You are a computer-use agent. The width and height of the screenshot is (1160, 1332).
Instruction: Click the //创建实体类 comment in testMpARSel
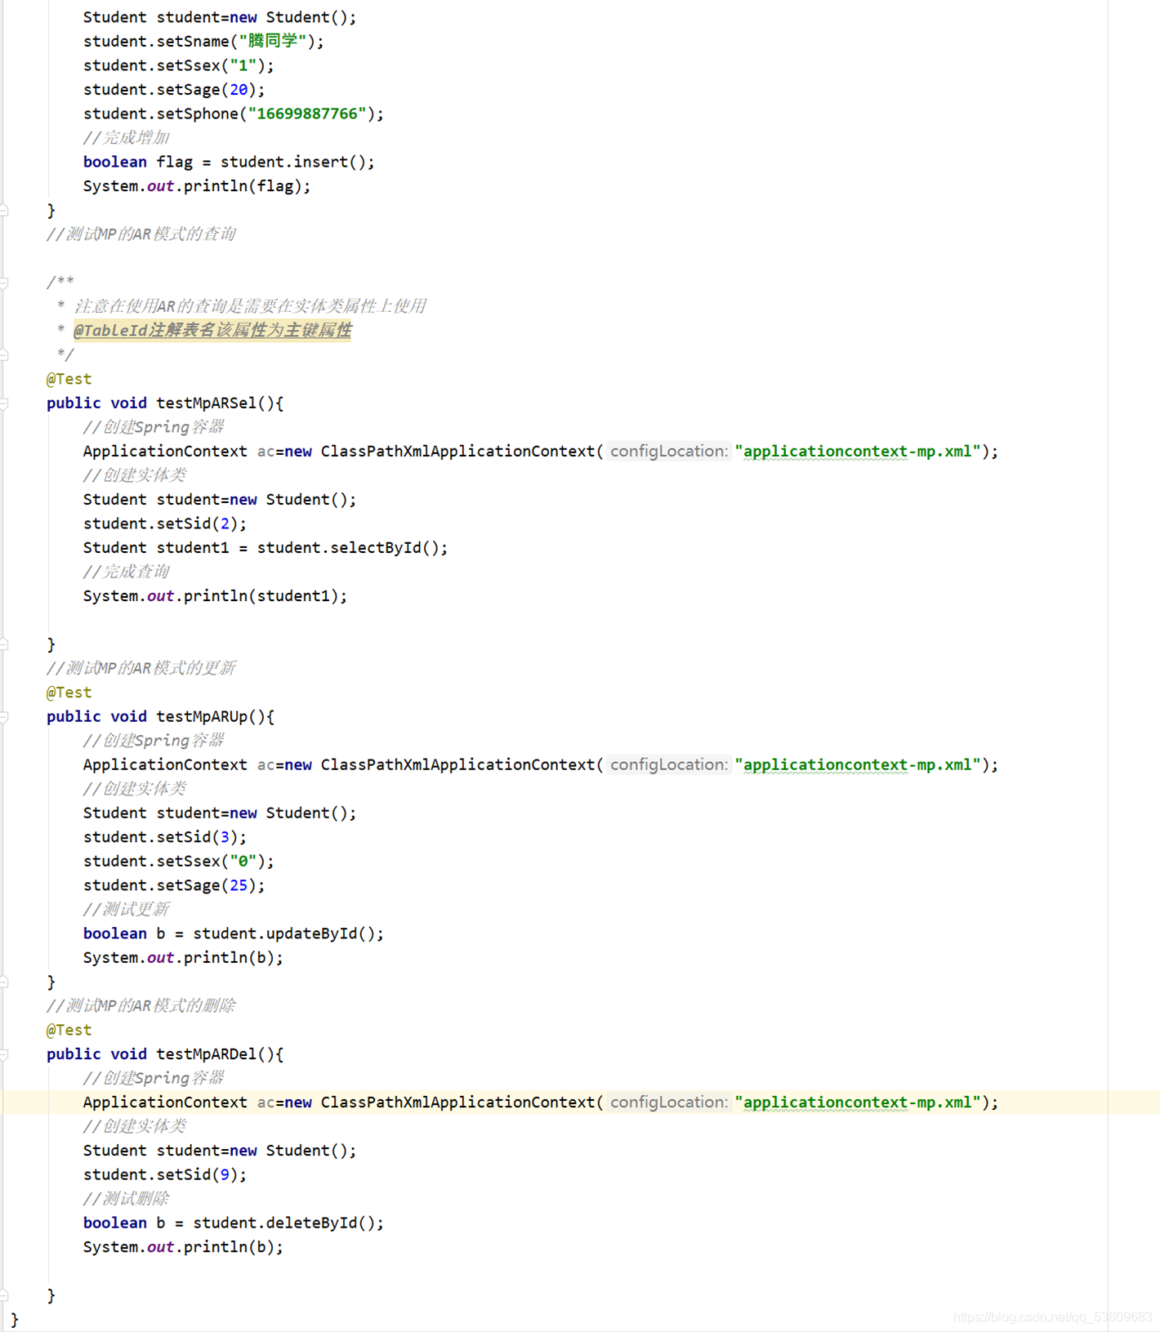click(x=135, y=475)
